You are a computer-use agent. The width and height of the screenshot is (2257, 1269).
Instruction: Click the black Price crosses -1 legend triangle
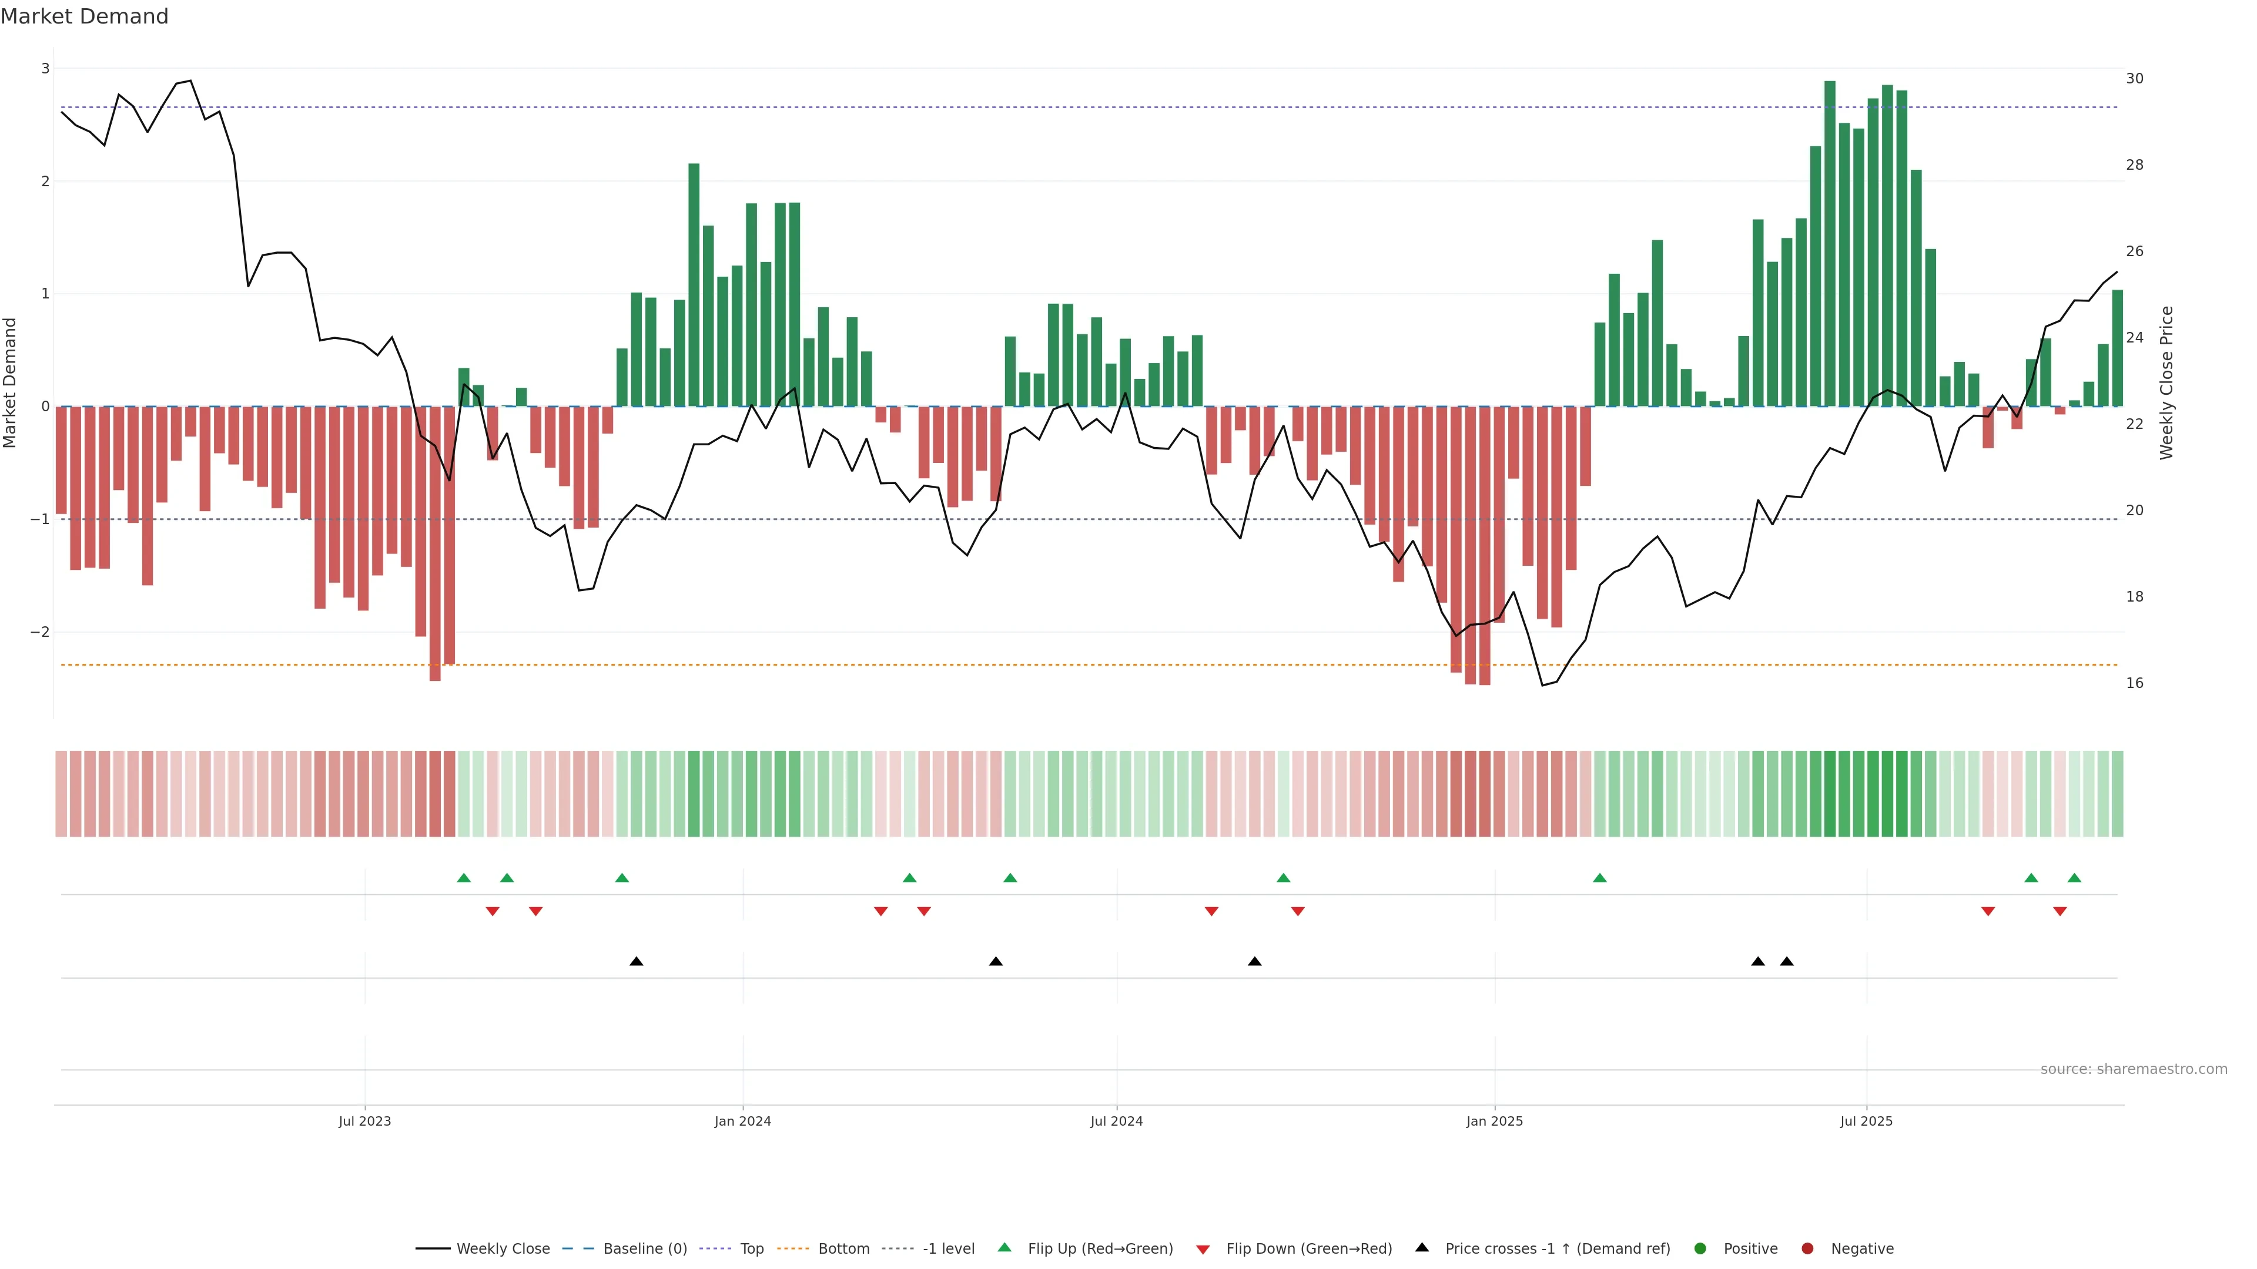[x=1422, y=1248]
